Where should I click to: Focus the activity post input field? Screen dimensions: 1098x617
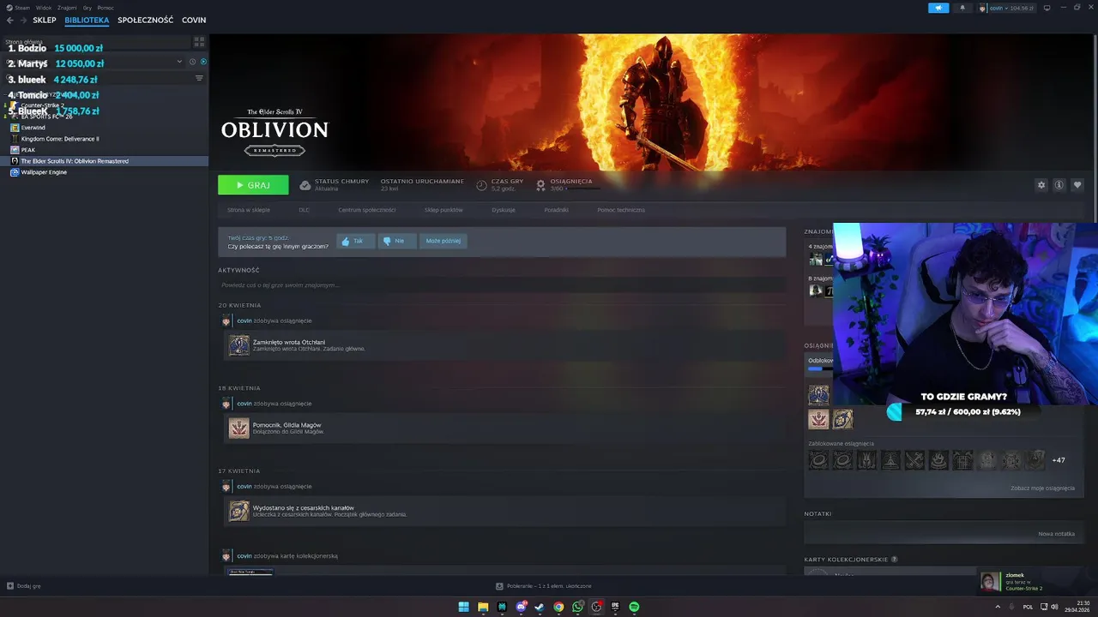(x=502, y=285)
